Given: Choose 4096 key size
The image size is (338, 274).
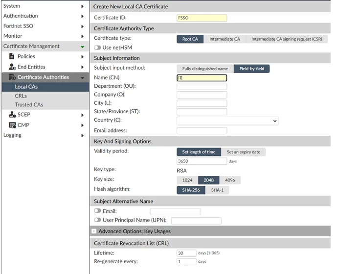Looking at the screenshot, I should pyautogui.click(x=230, y=180).
